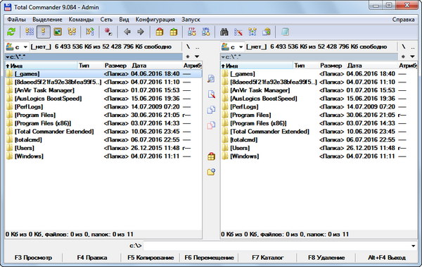Sort left panel by Имя column header
This screenshot has height=267, width=422.
(x=41, y=66)
